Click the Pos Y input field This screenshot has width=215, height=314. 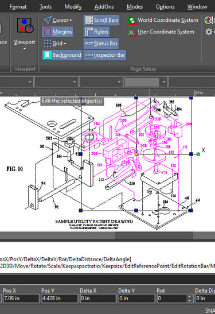[60, 299]
